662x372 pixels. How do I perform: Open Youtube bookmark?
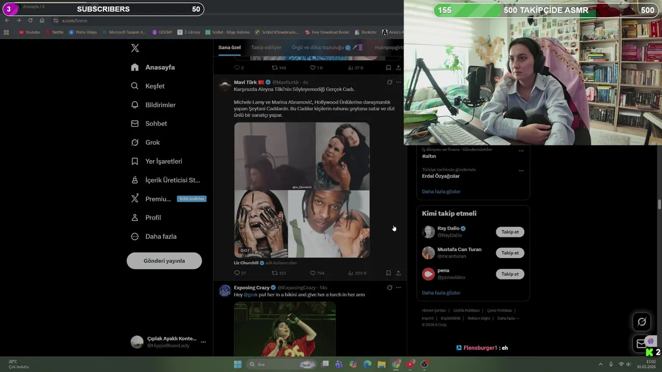[29, 32]
